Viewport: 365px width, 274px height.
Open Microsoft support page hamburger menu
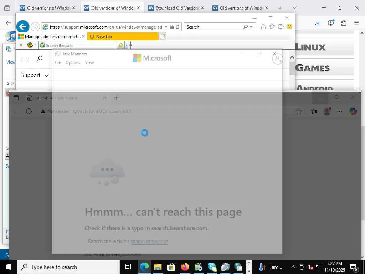pyautogui.click(x=25, y=59)
